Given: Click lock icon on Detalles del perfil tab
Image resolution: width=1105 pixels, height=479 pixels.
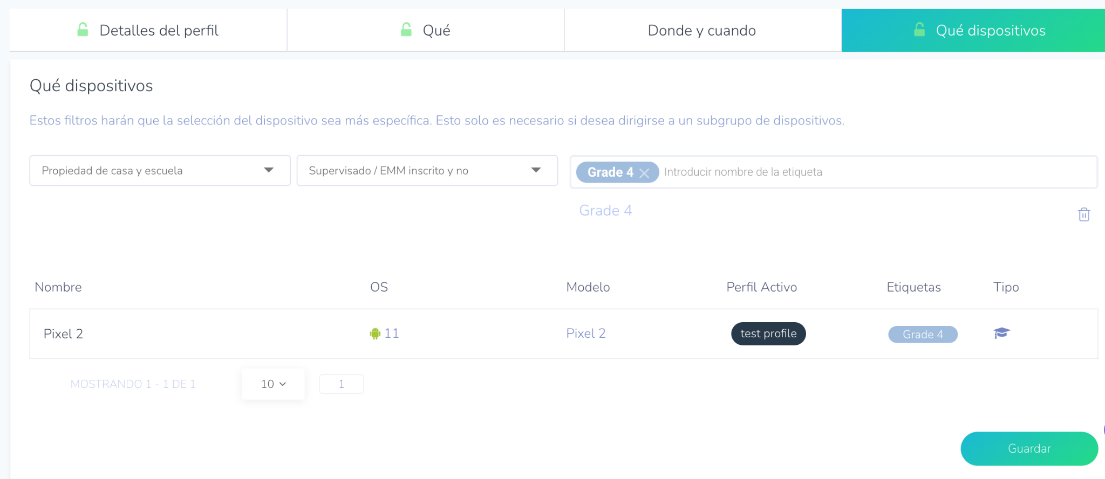Looking at the screenshot, I should click(x=83, y=30).
